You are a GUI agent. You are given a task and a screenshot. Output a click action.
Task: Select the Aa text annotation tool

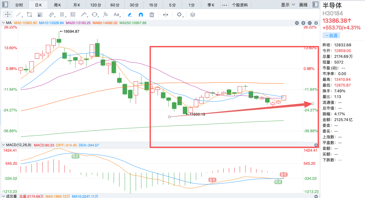pyautogui.click(x=116, y=15)
